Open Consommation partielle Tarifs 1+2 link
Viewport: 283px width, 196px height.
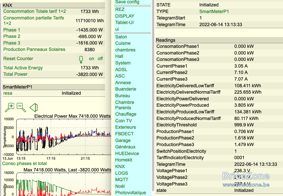pos(34,20)
